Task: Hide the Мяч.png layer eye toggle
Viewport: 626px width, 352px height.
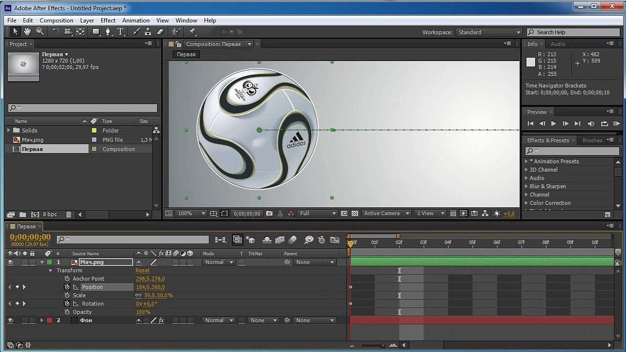Action: [10, 263]
